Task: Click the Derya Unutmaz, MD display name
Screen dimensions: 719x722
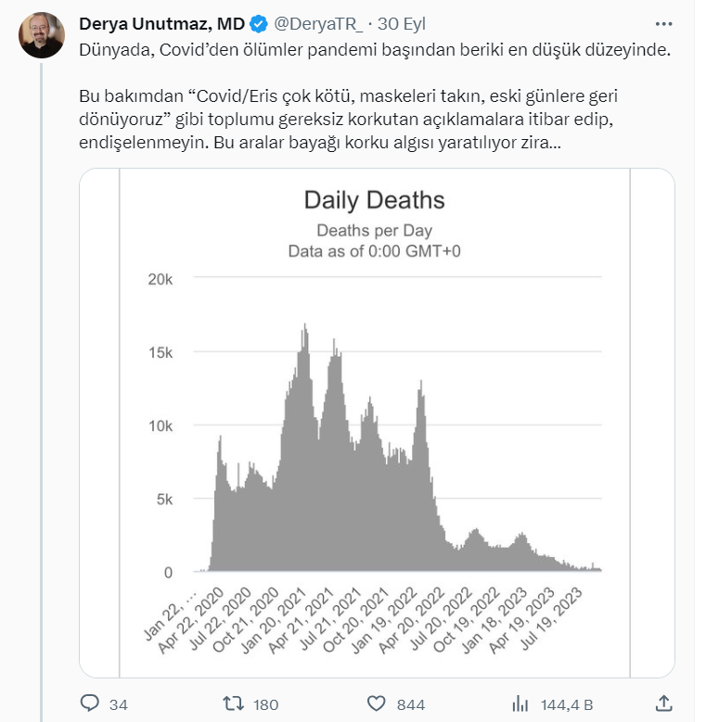Action: (161, 24)
